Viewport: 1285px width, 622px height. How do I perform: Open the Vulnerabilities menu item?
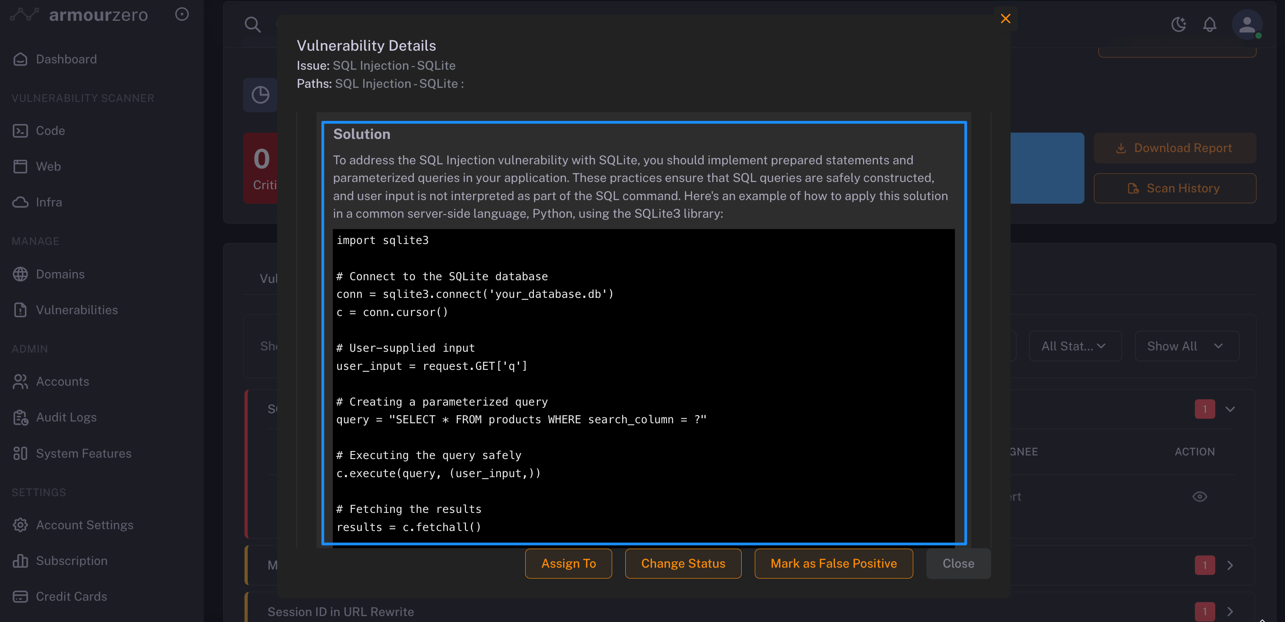[x=77, y=310]
